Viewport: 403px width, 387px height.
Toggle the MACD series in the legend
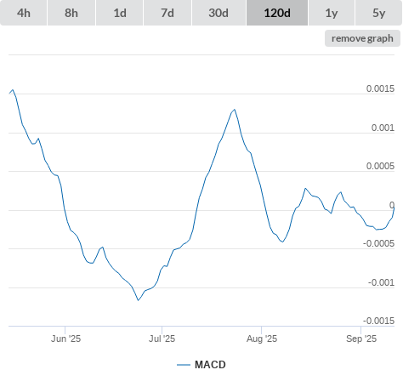pos(201,365)
